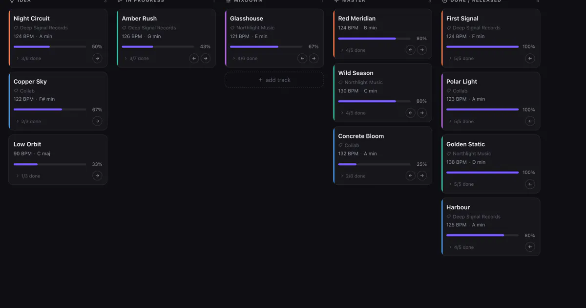
Task: Advance Amber Rush with the right arrow
Action: [x=206, y=58]
